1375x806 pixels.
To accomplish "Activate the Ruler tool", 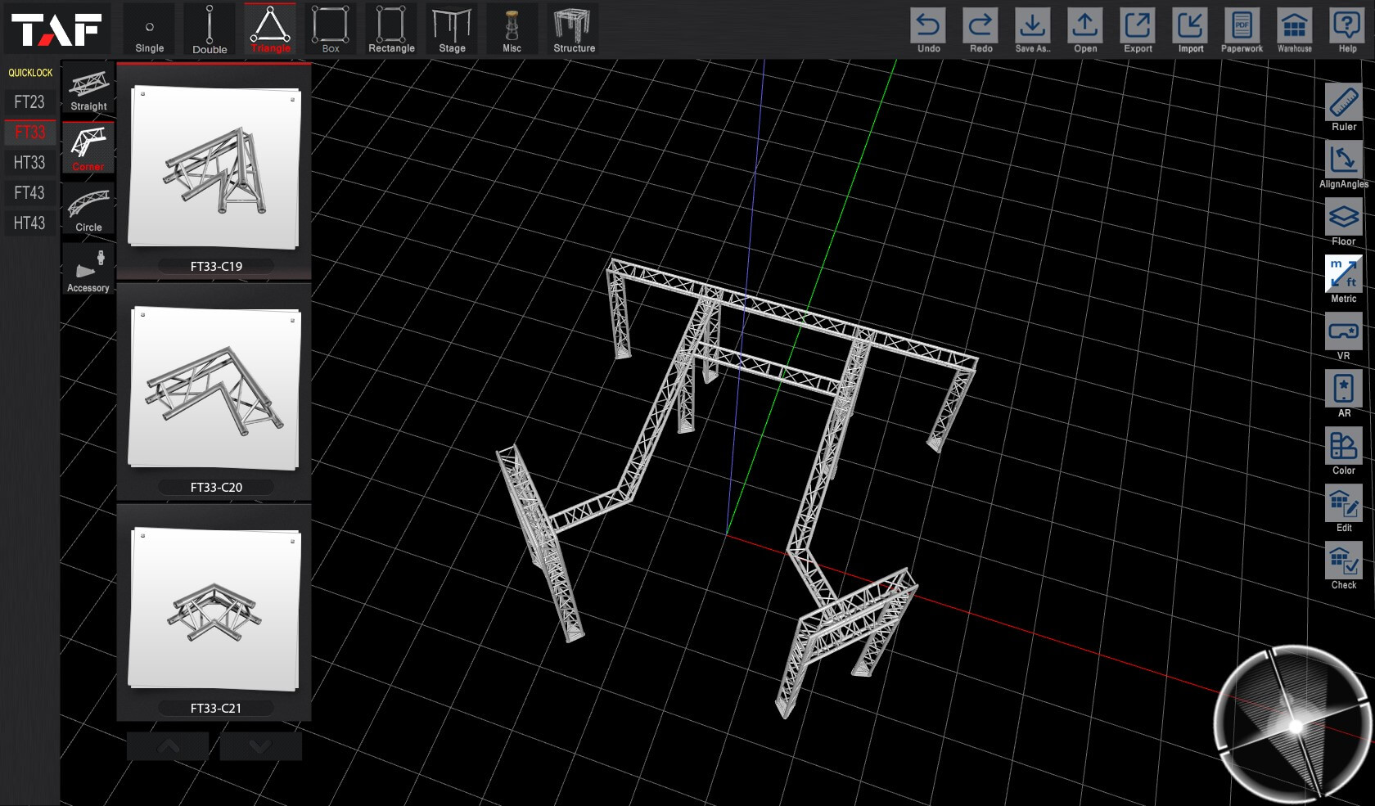I will point(1344,107).
